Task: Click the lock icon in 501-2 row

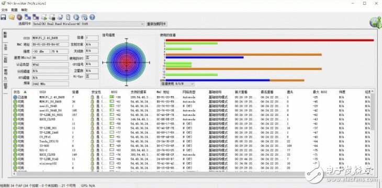Action: tap(92, 150)
